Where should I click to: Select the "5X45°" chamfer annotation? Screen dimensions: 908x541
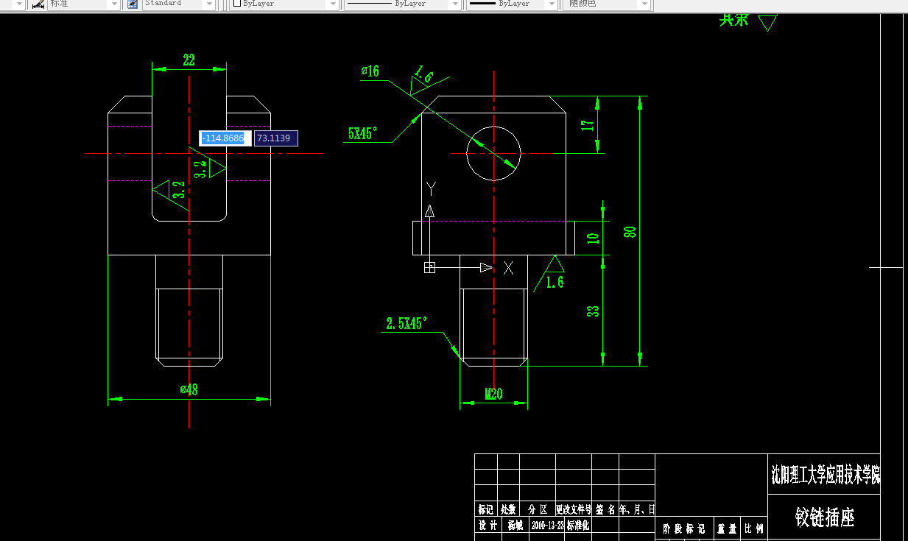coord(362,133)
